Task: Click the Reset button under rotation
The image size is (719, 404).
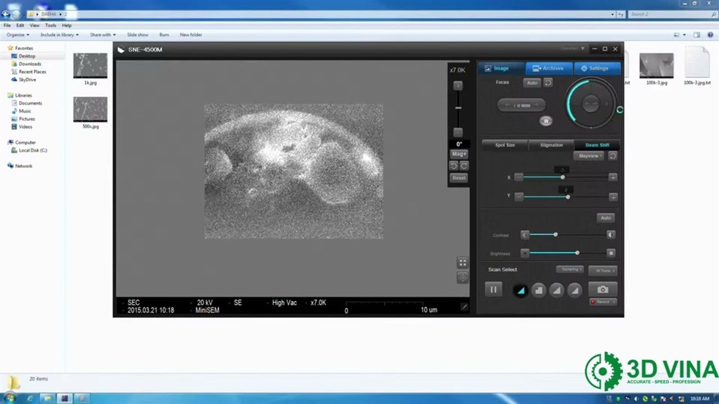Action: [459, 178]
